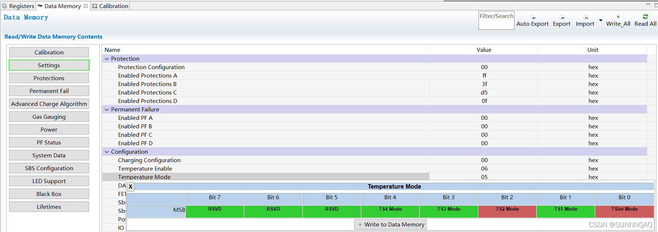This screenshot has height=232, width=658.
Task: Click Write to Data Memory button
Action: point(390,224)
